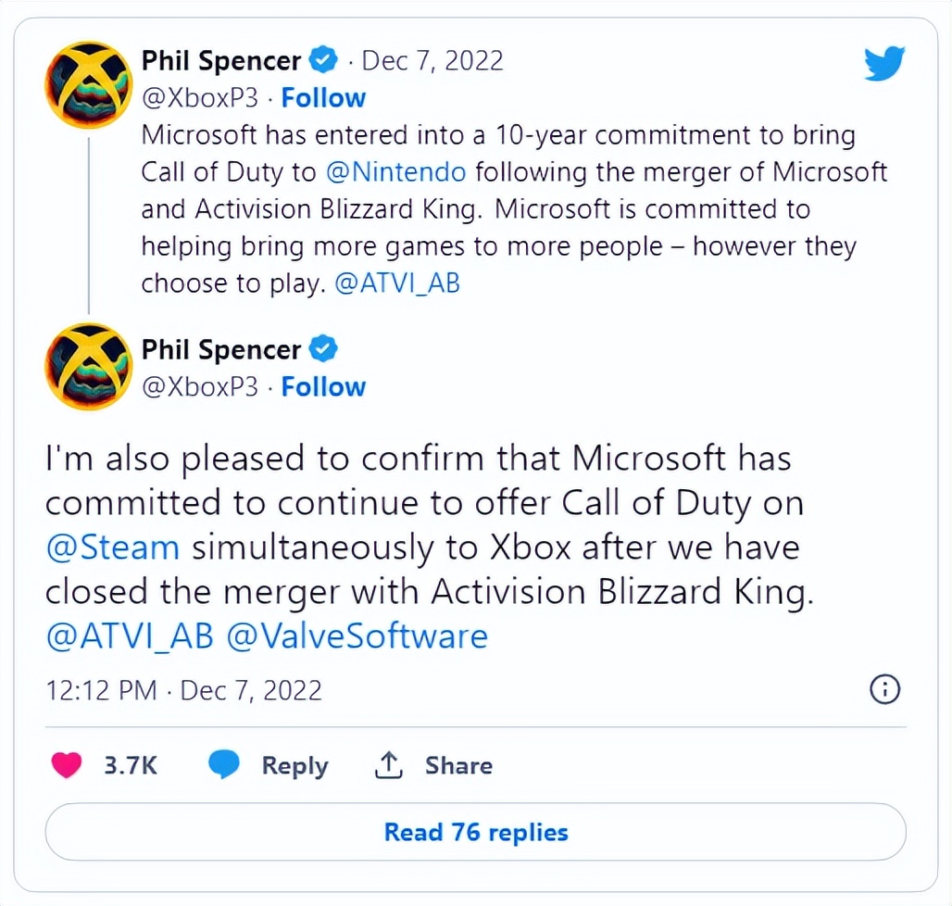Viewport: 952px width, 906px height.
Task: Open the @Steam mention link
Action: coord(112,547)
